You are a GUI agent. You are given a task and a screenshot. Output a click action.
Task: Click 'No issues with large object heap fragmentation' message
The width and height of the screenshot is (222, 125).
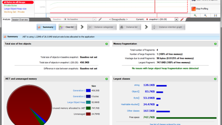(x=165, y=68)
